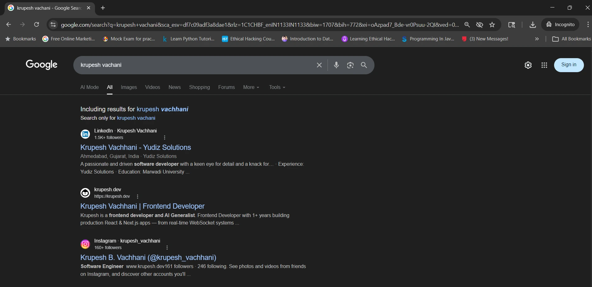Open the (3) New Messages bookmark

(x=485, y=39)
